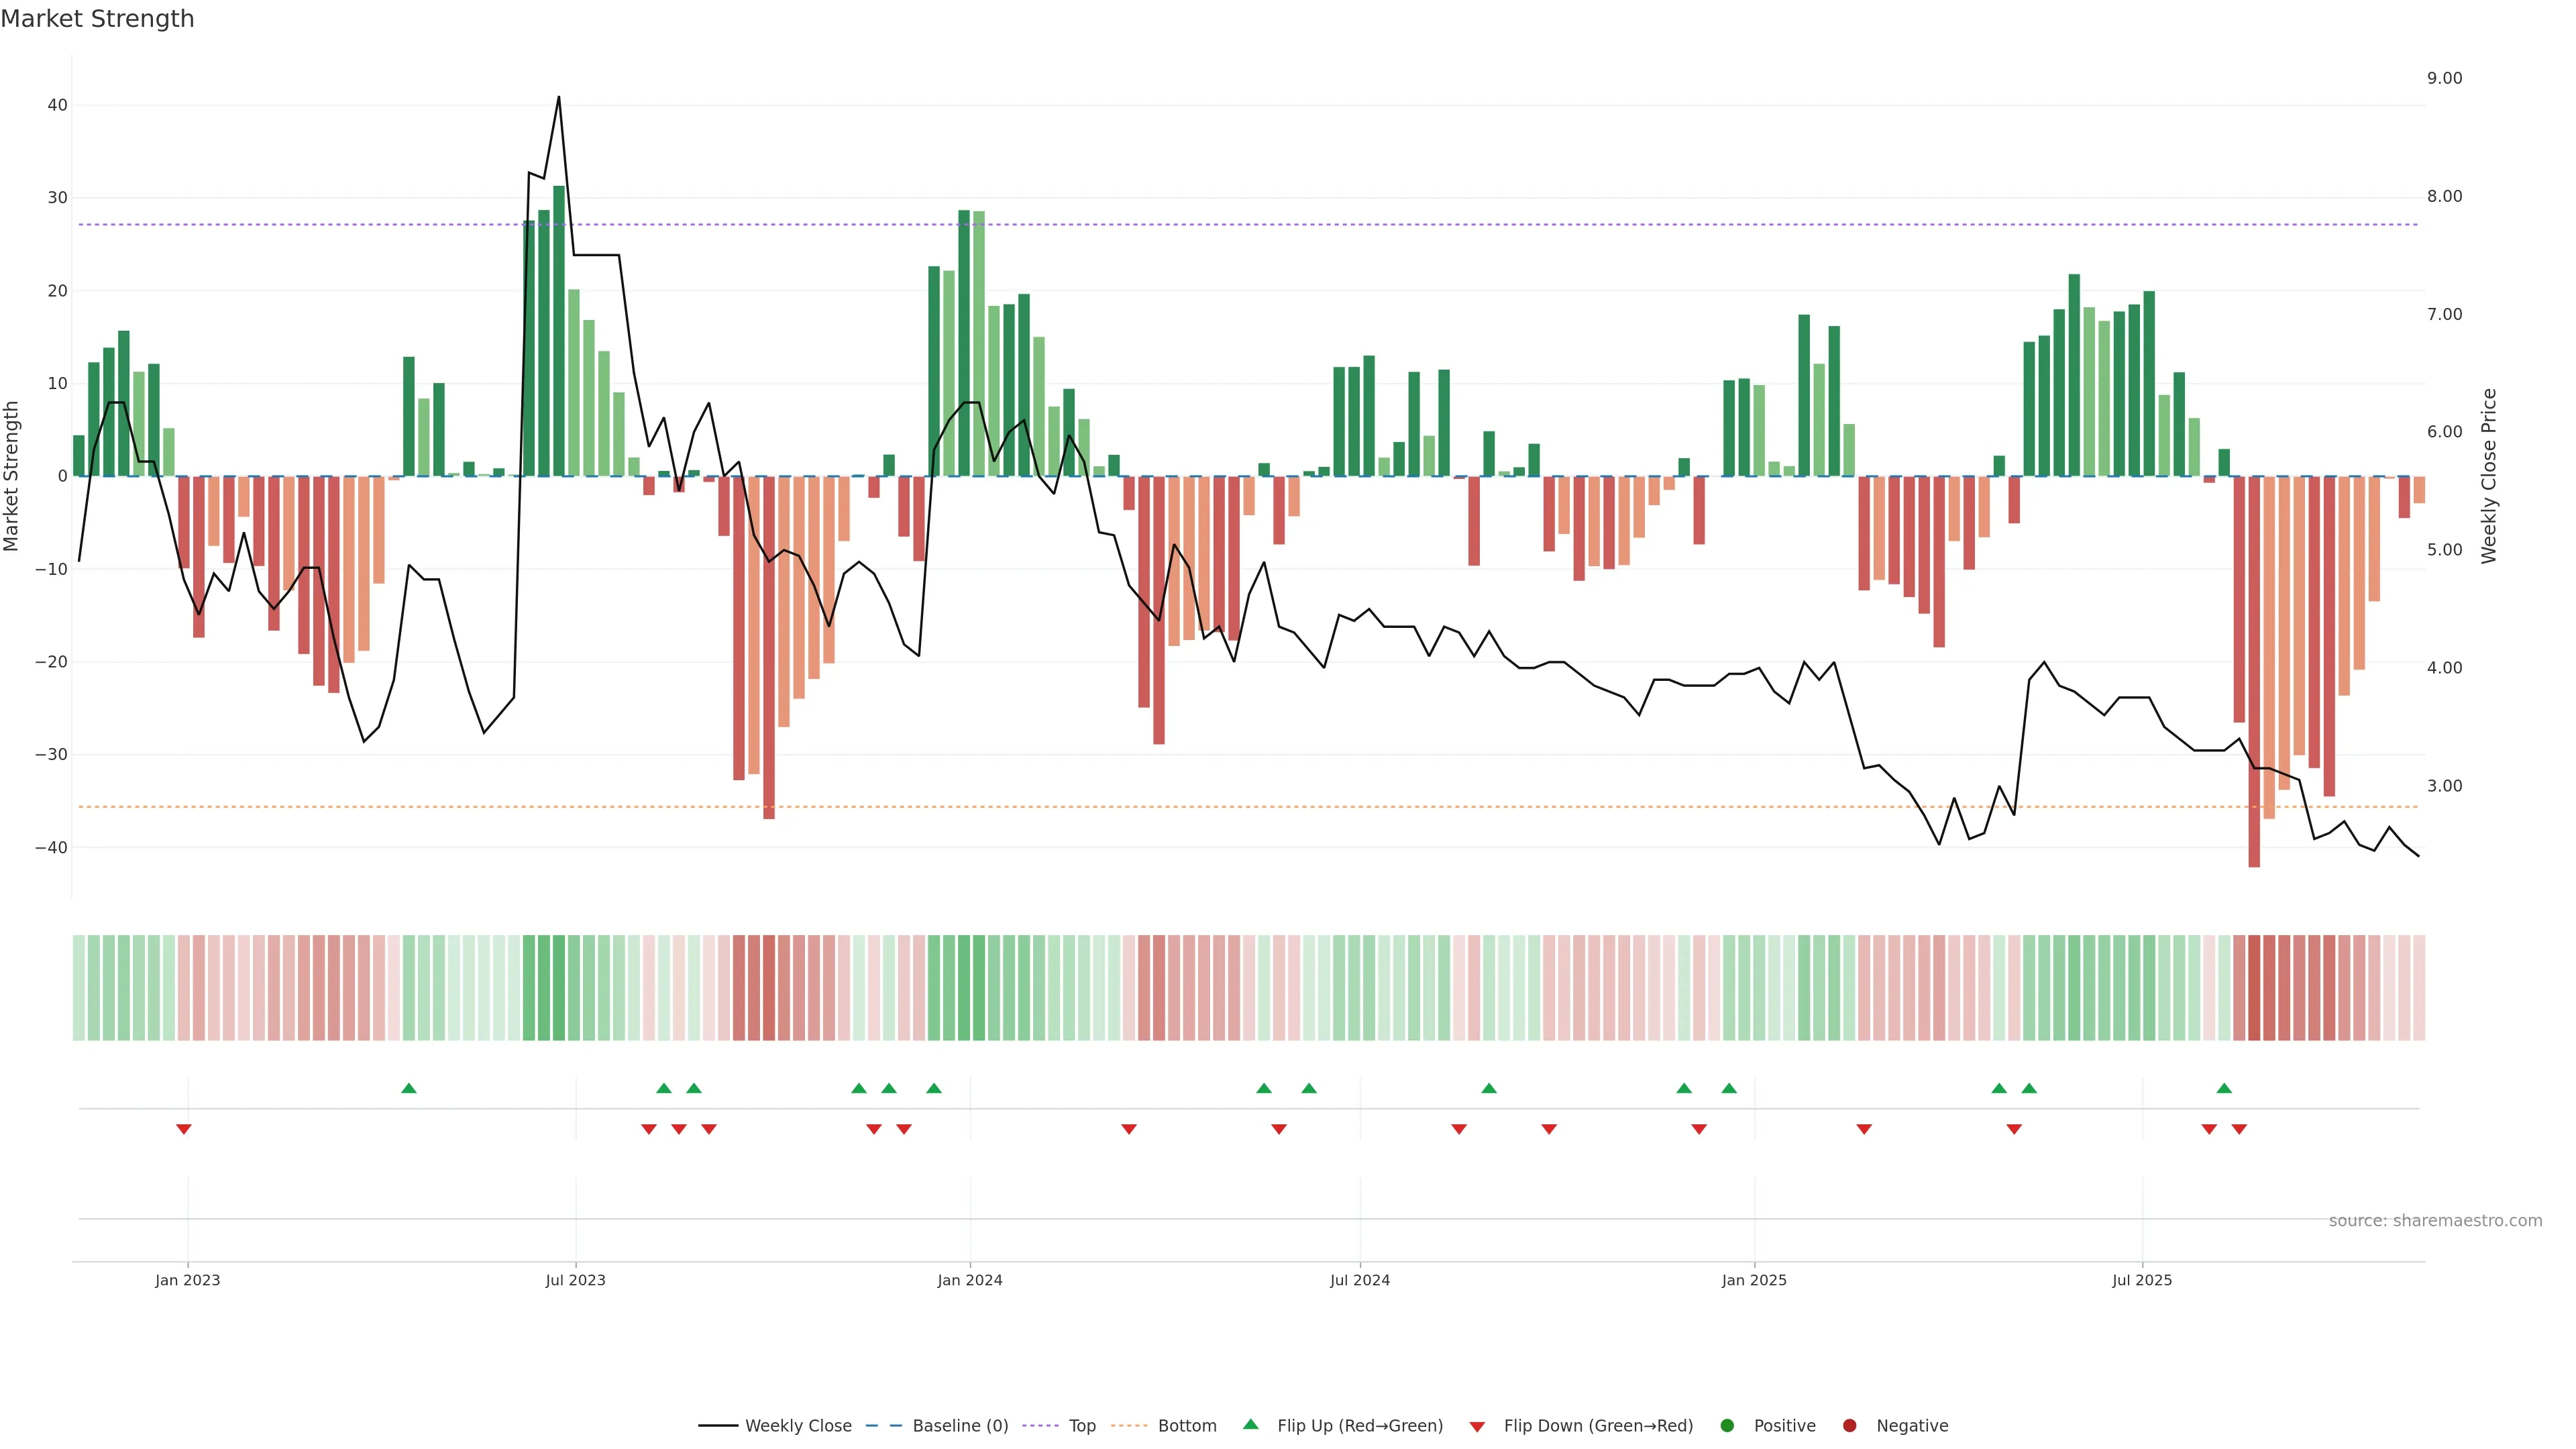Click the Weekly Close Price axis title
This screenshot has height=1449, width=2576.
(2489, 476)
